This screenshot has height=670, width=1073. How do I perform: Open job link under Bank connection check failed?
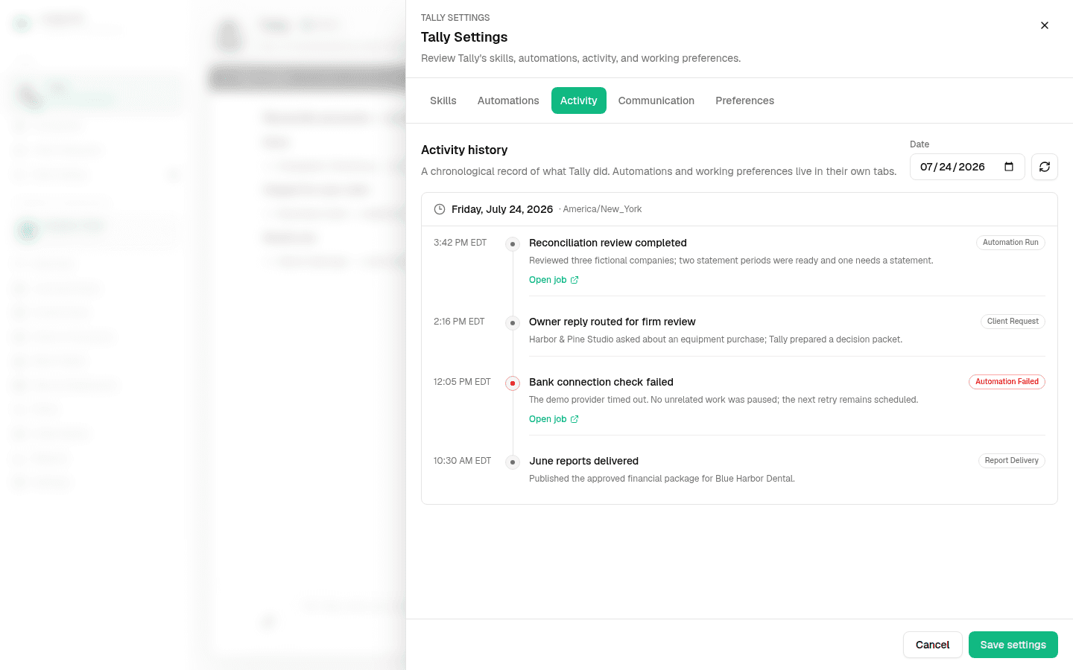[554, 419]
